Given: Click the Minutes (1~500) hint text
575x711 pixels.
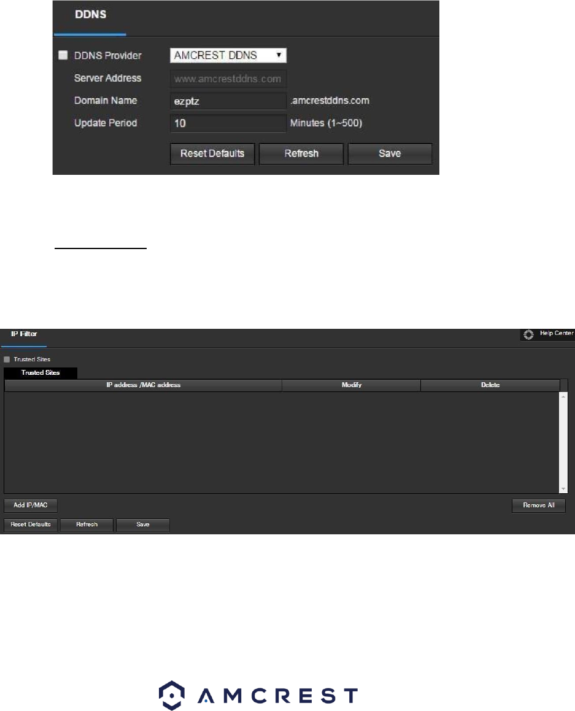Looking at the screenshot, I should 326,123.
